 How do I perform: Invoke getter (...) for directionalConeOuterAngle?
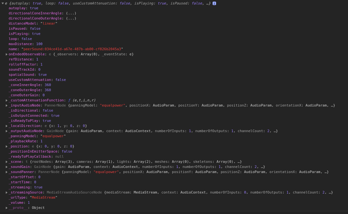click(71, 19)
